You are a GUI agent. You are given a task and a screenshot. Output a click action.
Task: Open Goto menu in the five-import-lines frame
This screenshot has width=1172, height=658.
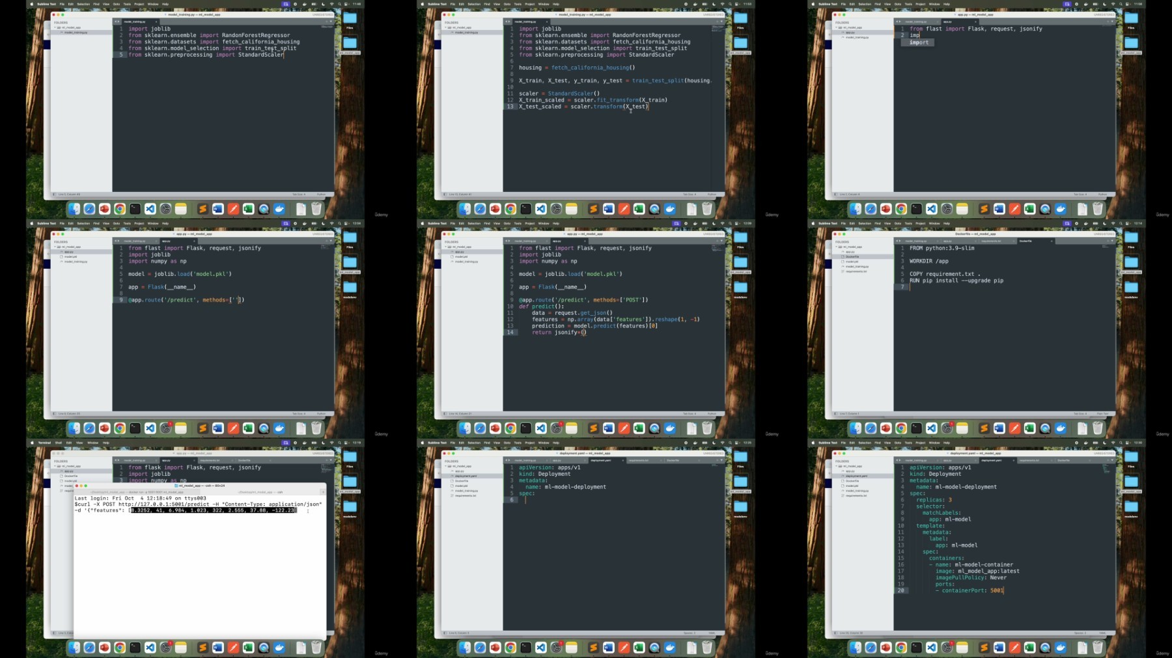point(117,4)
